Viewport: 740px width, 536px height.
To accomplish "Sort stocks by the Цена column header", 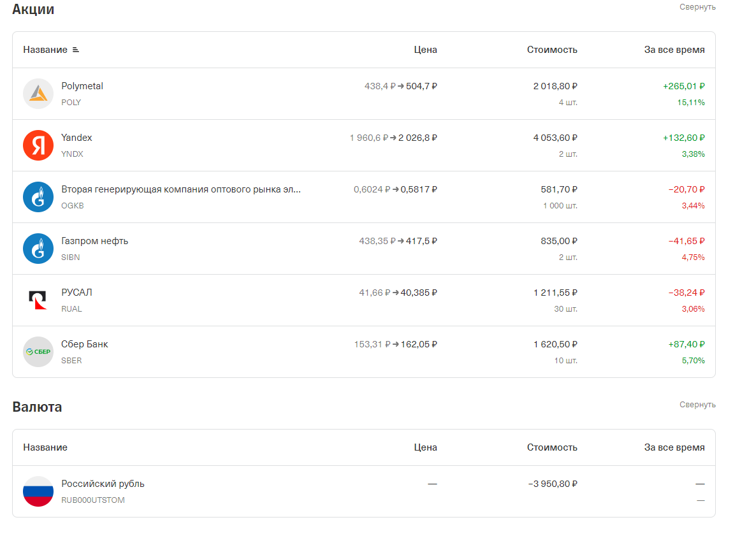I will click(425, 50).
